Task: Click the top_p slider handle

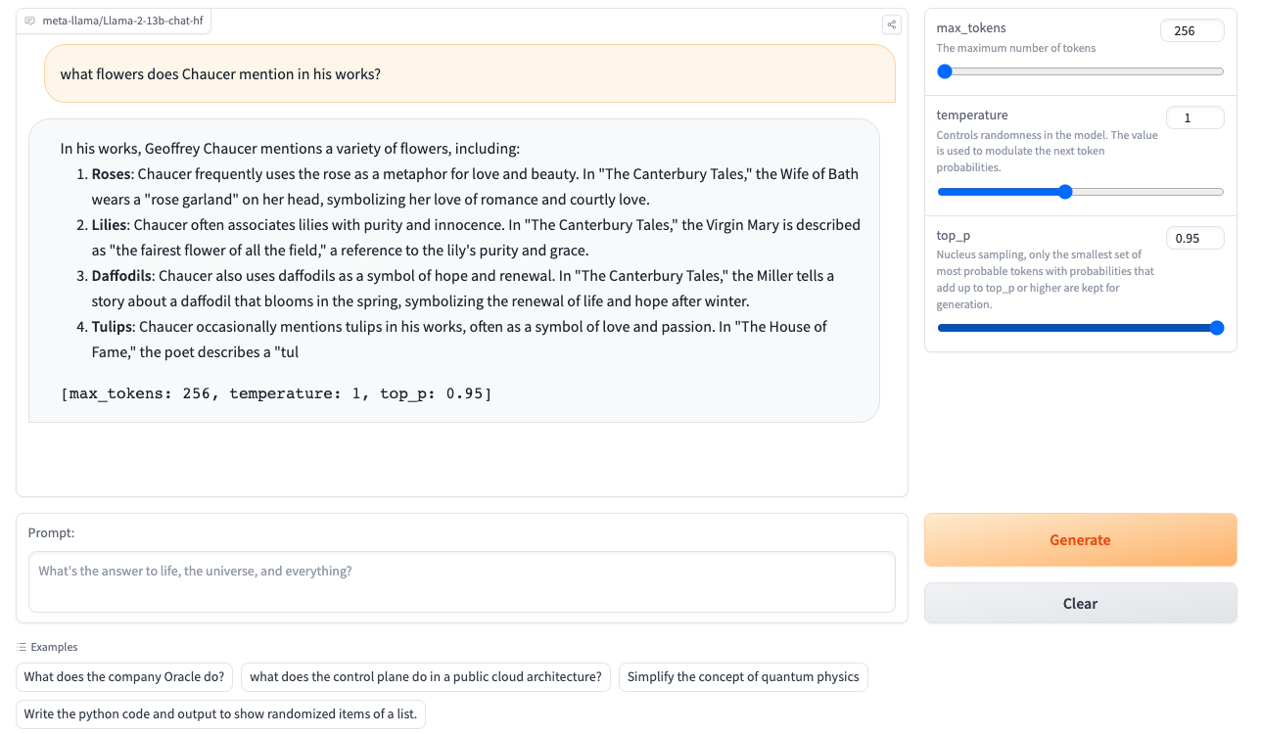Action: (1217, 328)
